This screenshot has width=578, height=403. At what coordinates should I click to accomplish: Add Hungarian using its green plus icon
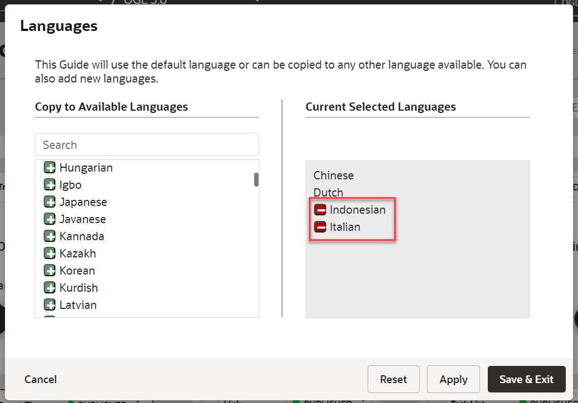(49, 167)
